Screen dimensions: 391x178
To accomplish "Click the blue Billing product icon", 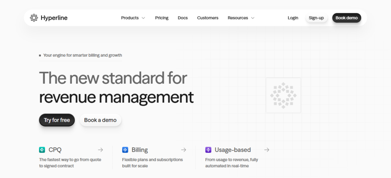I will point(125,150).
